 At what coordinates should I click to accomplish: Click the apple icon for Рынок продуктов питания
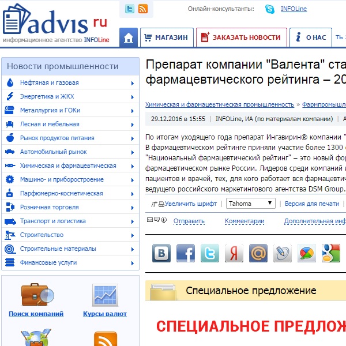coord(10,137)
